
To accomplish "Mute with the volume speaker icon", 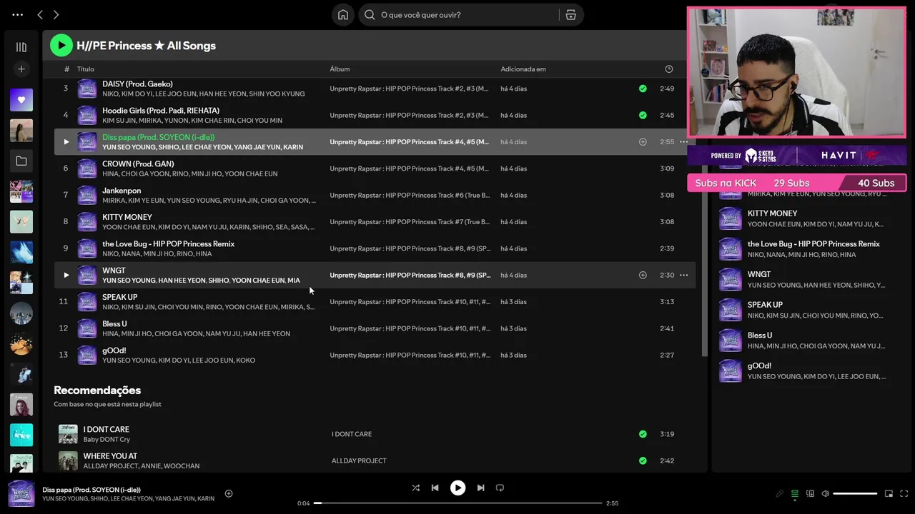I will (x=825, y=493).
